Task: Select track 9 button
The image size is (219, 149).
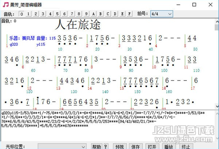Action: 86,14
